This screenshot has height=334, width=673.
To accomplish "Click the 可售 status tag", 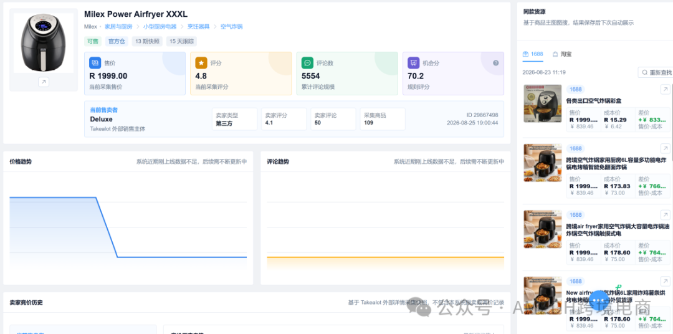I will click(93, 42).
